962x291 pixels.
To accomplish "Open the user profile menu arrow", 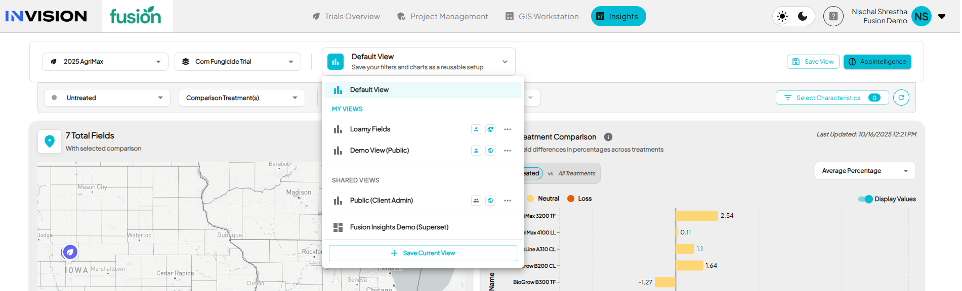I will coord(942,16).
